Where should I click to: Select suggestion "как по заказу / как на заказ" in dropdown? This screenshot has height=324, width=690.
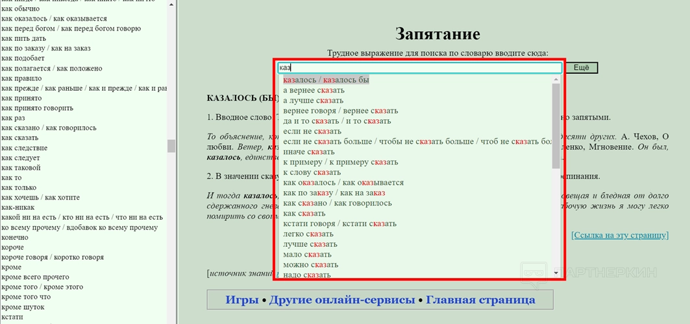click(334, 192)
